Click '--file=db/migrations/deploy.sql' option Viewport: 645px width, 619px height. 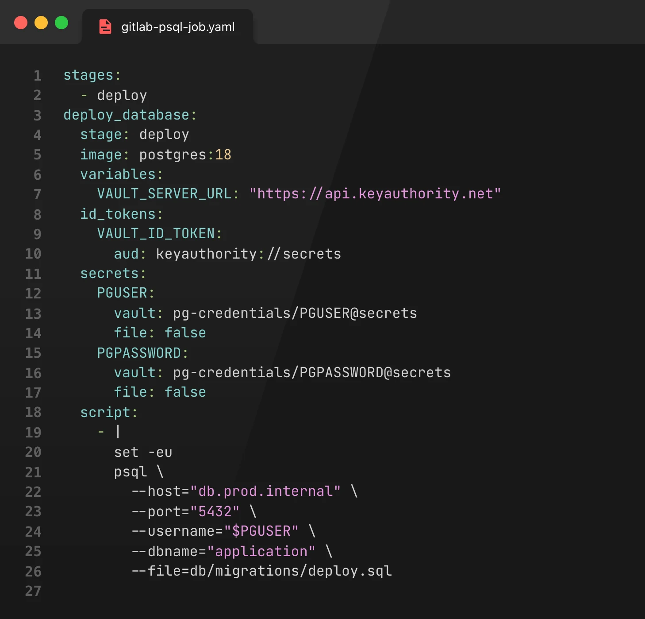261,571
